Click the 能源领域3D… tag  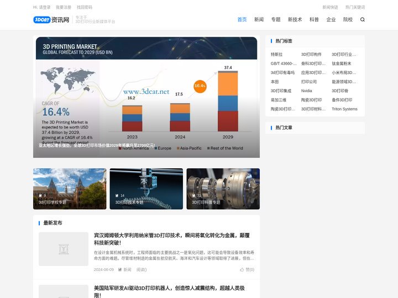coord(344,82)
